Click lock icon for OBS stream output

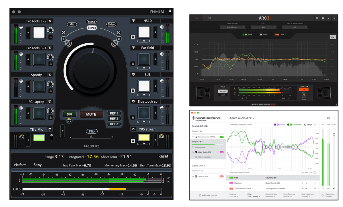coord(133,141)
